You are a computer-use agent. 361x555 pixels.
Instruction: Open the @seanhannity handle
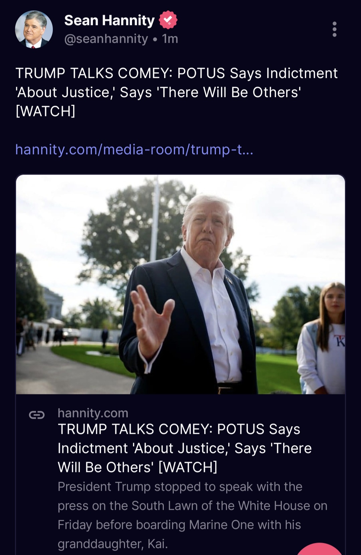(106, 39)
